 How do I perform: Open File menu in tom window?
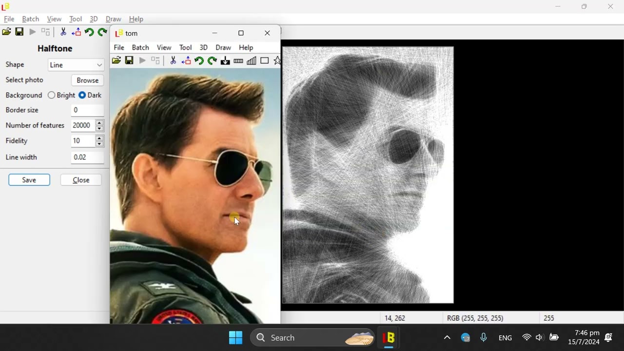[x=119, y=47]
